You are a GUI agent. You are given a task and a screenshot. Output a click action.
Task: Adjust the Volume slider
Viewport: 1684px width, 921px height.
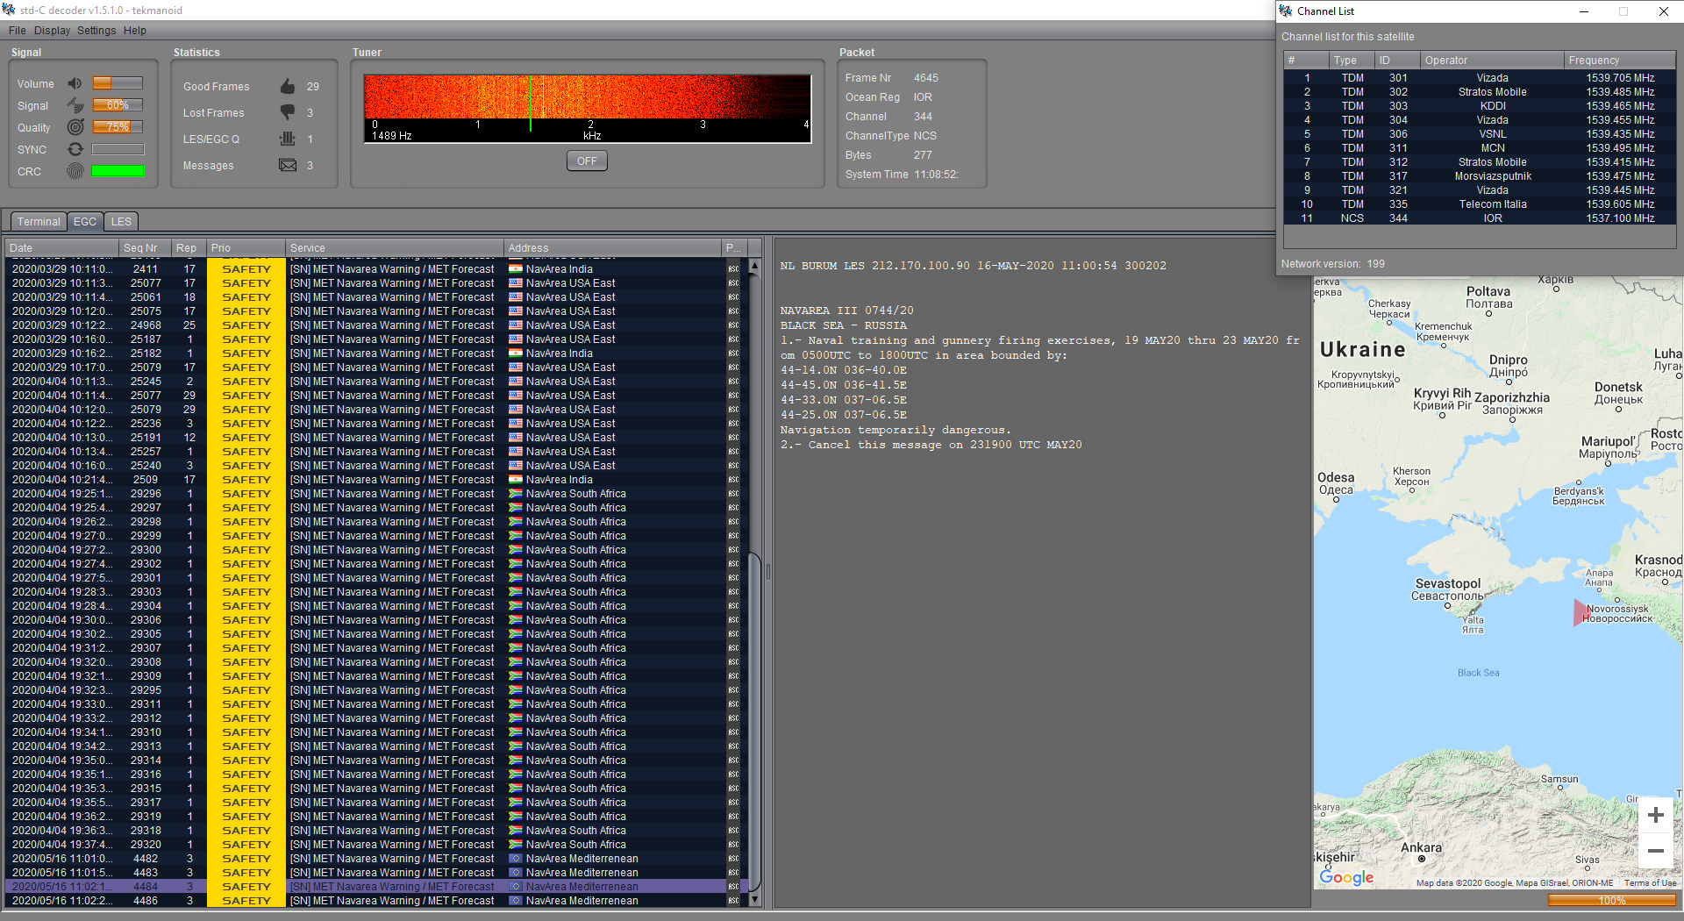click(x=118, y=83)
